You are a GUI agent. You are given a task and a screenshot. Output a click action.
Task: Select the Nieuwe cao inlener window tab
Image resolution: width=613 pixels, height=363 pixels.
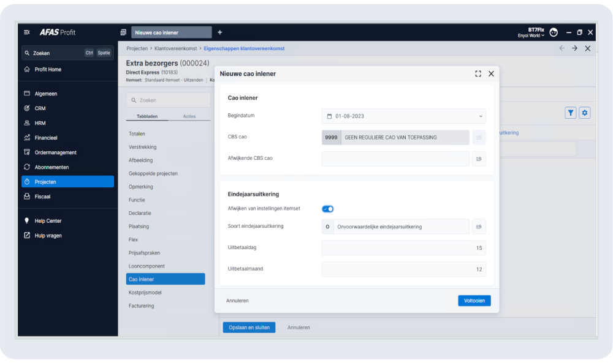171,32
